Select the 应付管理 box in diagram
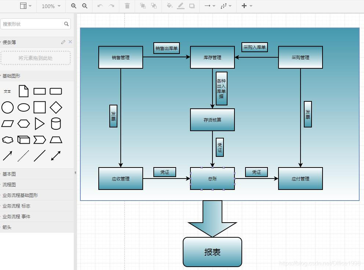The width and height of the screenshot is (364, 270). pyautogui.click(x=301, y=179)
